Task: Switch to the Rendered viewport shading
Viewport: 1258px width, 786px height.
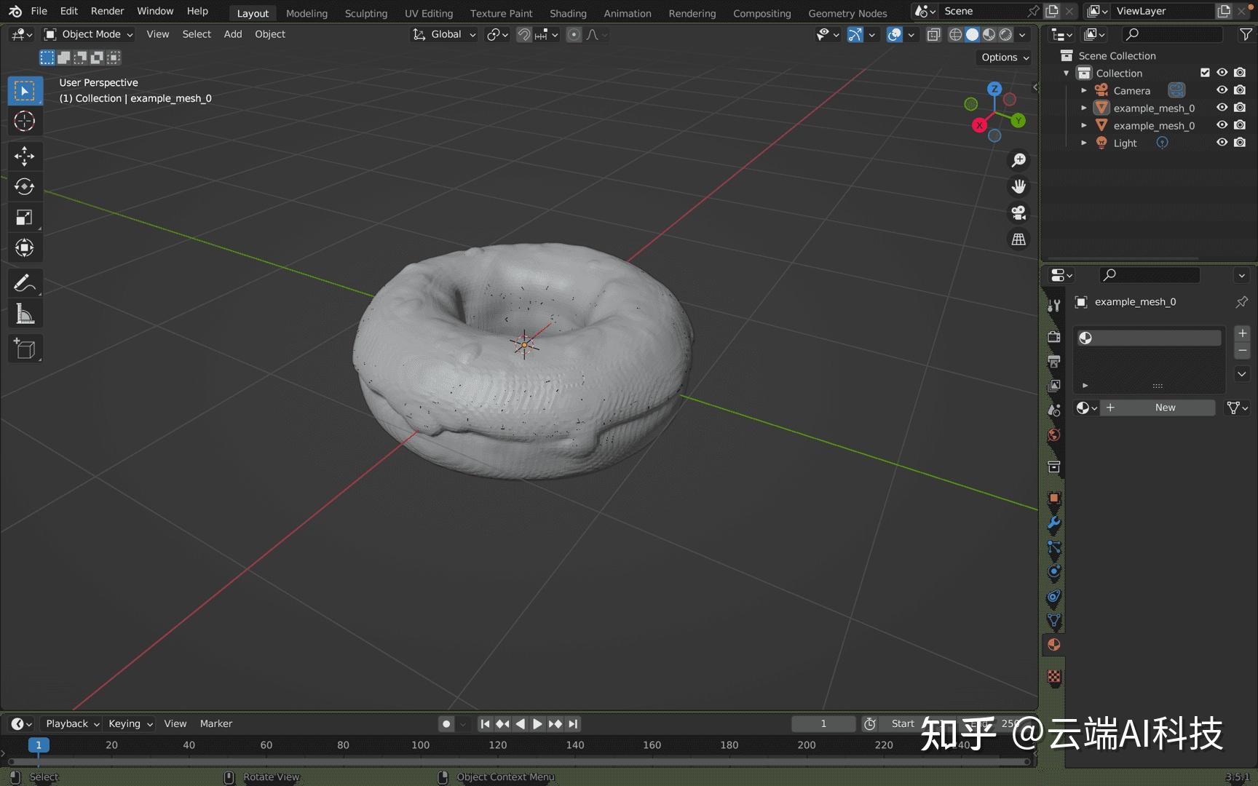Action: tap(1005, 34)
